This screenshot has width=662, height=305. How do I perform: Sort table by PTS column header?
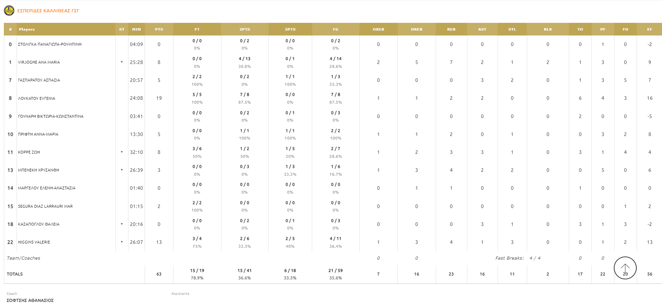coord(159,30)
